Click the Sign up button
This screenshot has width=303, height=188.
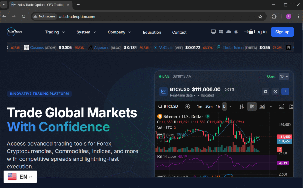(282, 32)
